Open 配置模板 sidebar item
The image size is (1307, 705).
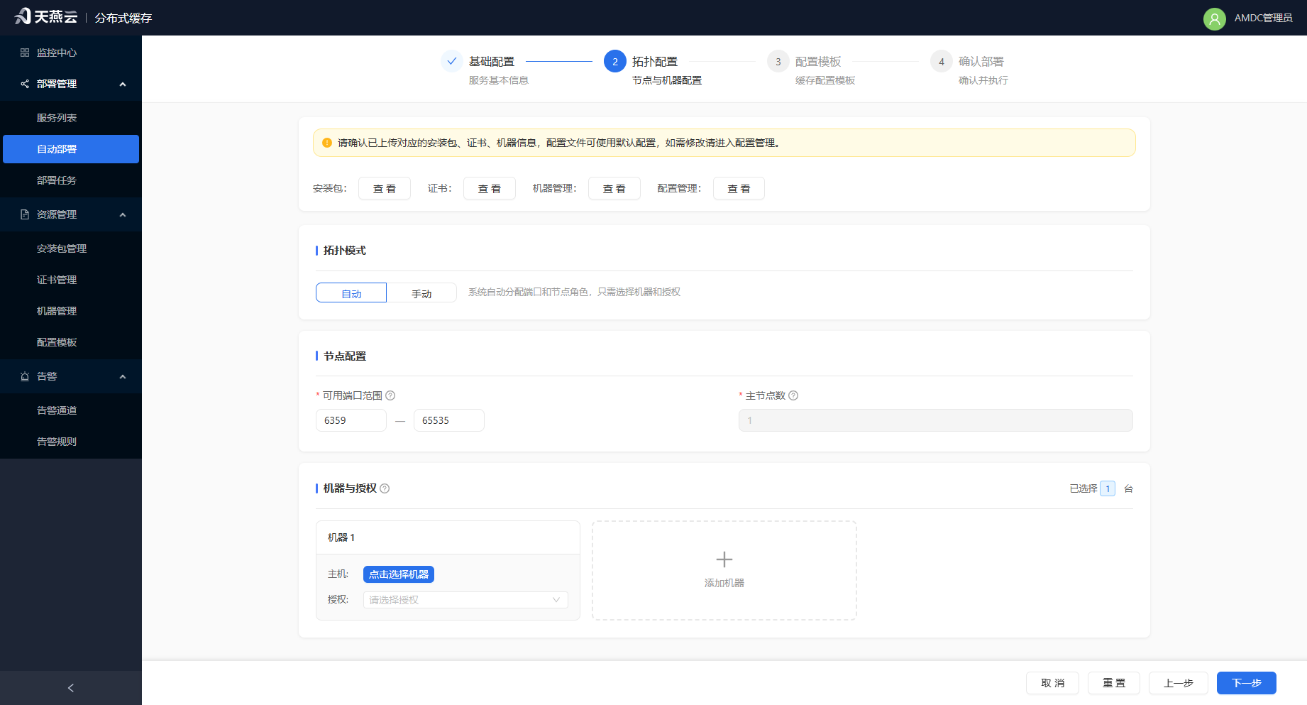tap(71, 342)
